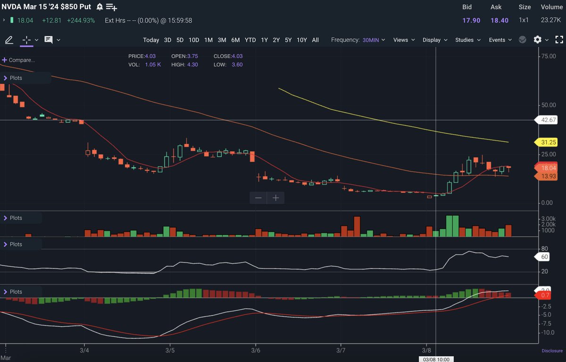This screenshot has width=566, height=362.
Task: Select the 10D time range
Action: click(194, 40)
